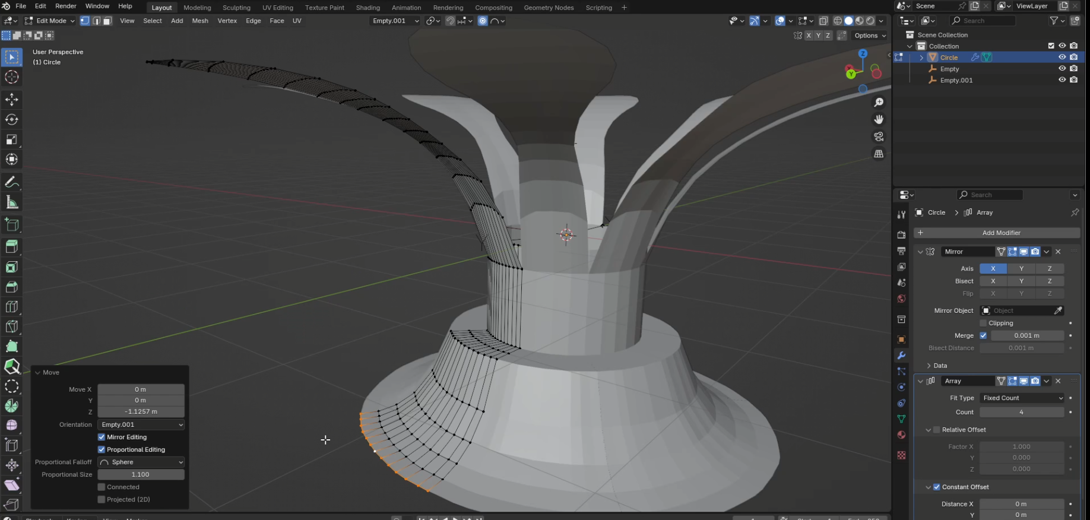Enable Projected (2D) checkbox

[102, 499]
